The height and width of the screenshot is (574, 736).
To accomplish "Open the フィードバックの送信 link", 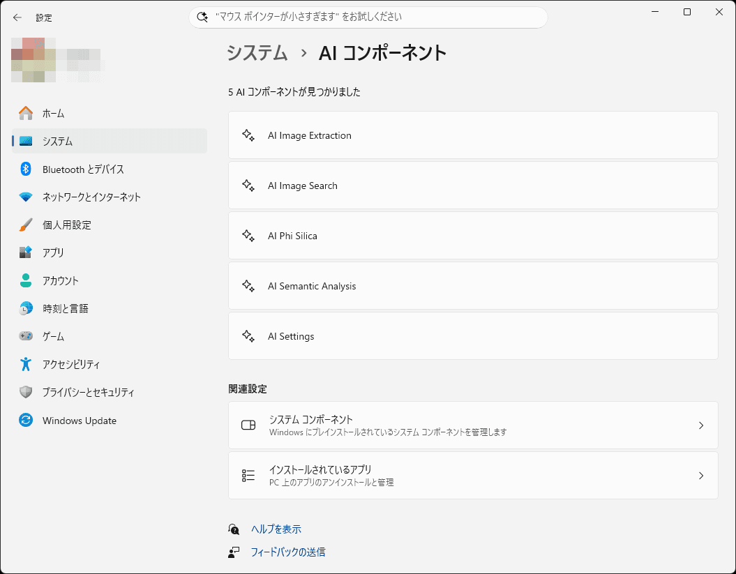I will [287, 552].
